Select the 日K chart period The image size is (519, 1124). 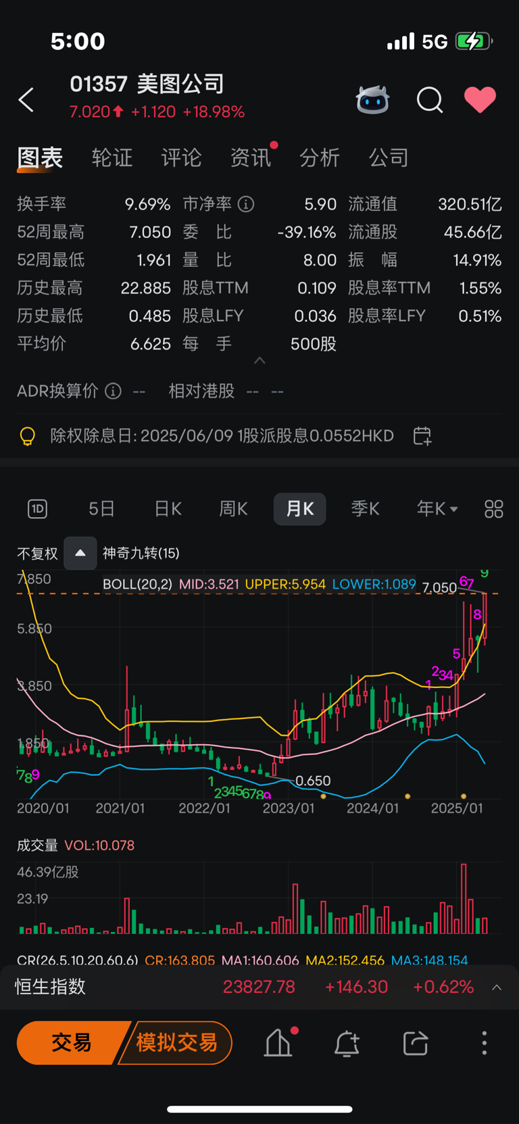(x=168, y=509)
